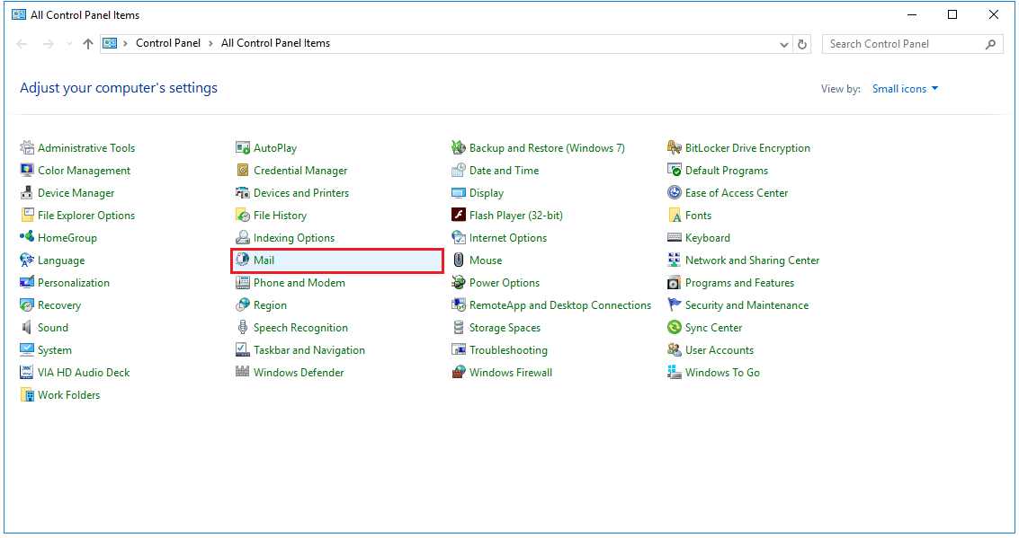This screenshot has width=1019, height=538.
Task: Click the Flash Player icon
Action: pos(458,216)
